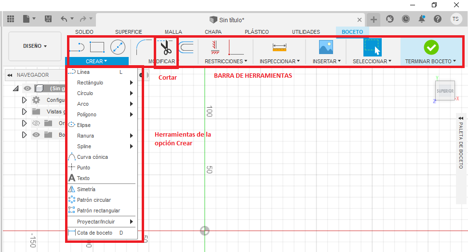Choose Simetría from the Crear menu
468x252 pixels.
tap(102, 189)
